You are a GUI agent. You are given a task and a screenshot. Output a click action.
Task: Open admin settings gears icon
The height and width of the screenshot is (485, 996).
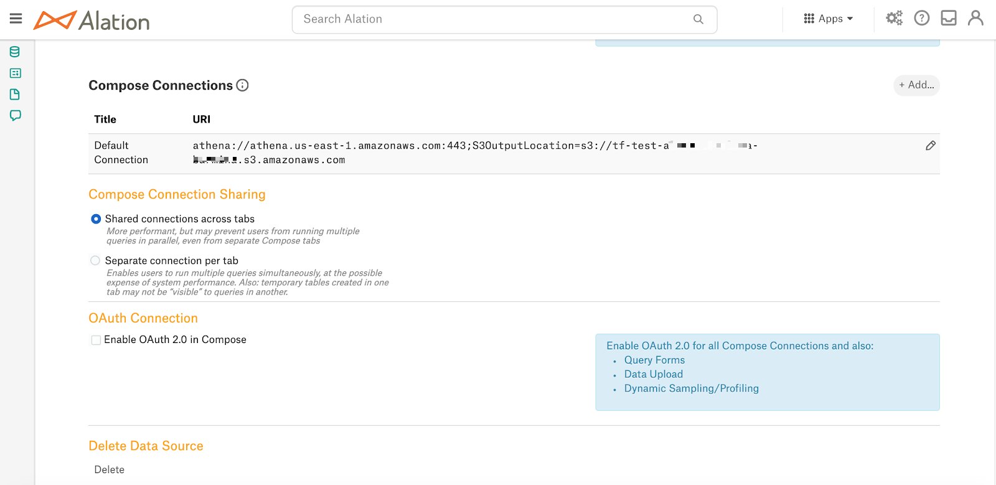click(x=895, y=18)
